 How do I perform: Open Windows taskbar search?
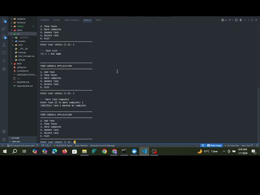pyautogui.click(x=15, y=152)
